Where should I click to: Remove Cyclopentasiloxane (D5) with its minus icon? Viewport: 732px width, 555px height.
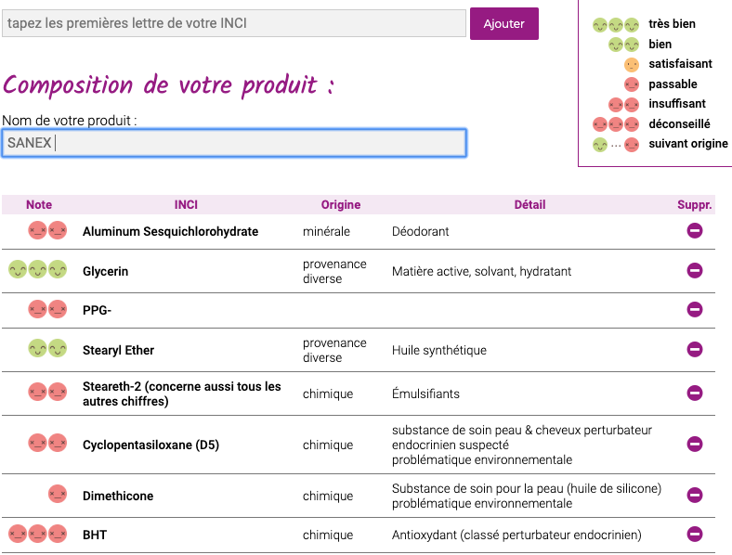click(695, 444)
